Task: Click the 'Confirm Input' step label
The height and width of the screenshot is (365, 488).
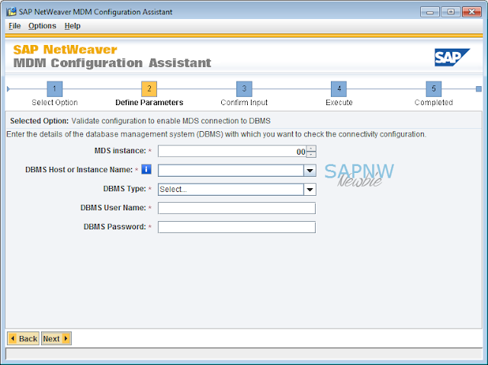Action: coord(244,103)
